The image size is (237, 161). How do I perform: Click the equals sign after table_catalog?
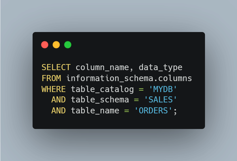pyautogui.click(x=141, y=89)
